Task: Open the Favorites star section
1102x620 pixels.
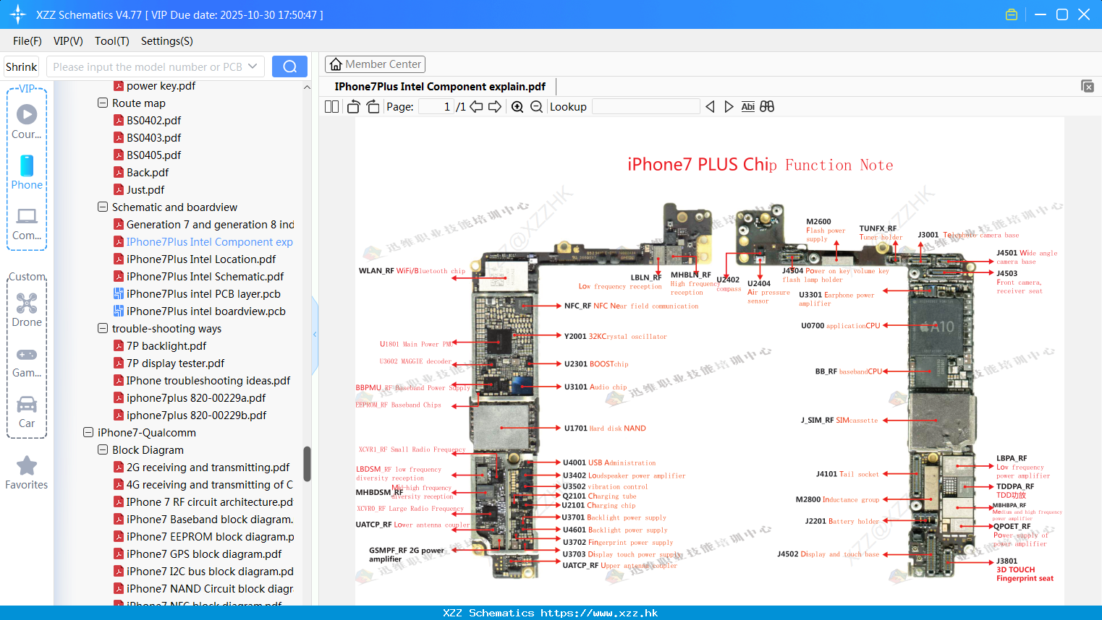Action: [27, 473]
